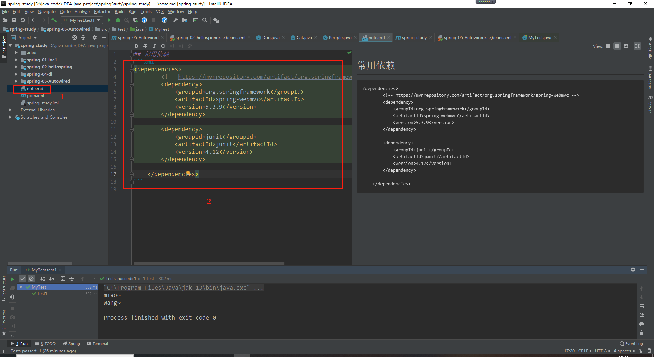Image resolution: width=654 pixels, height=357 pixels.
Task: Open the MyTest.test1 run configuration dropdown
Action: click(x=82, y=20)
